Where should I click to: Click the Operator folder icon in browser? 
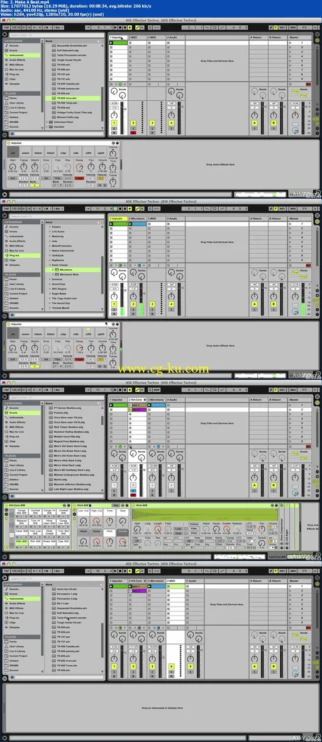pyautogui.click(x=52, y=127)
